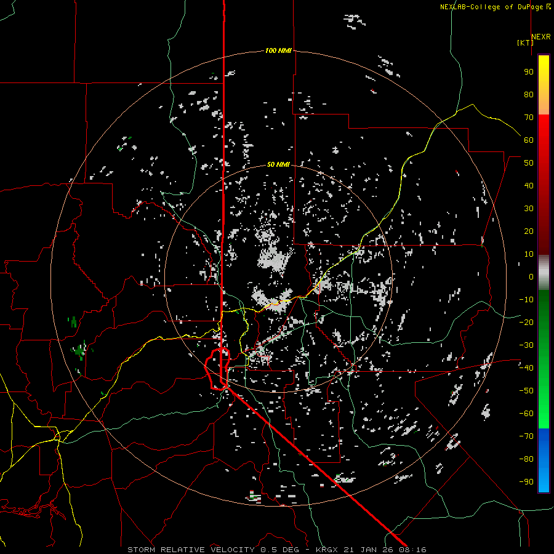Click the positive 40 value on velocity scale
554x554 pixels.
(529, 186)
